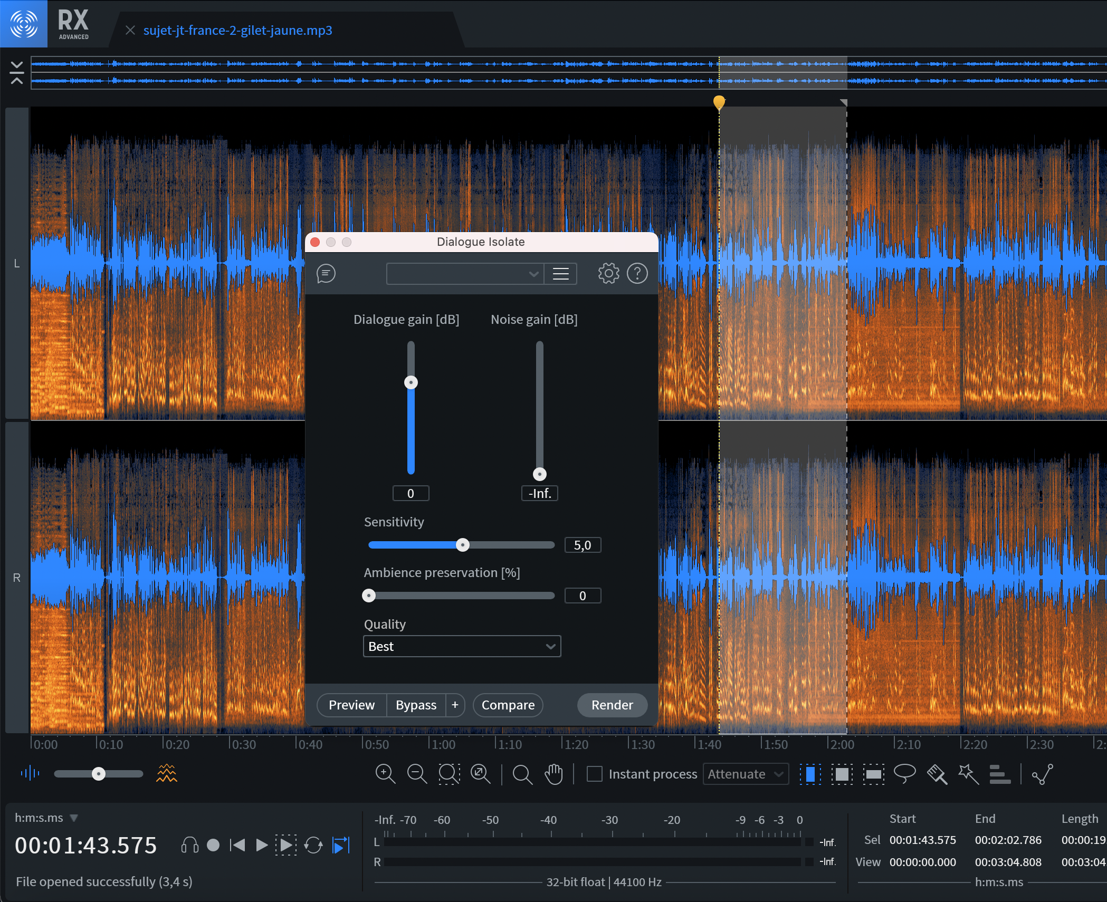Click the record button in transport
The width and height of the screenshot is (1107, 902).
coord(213,846)
